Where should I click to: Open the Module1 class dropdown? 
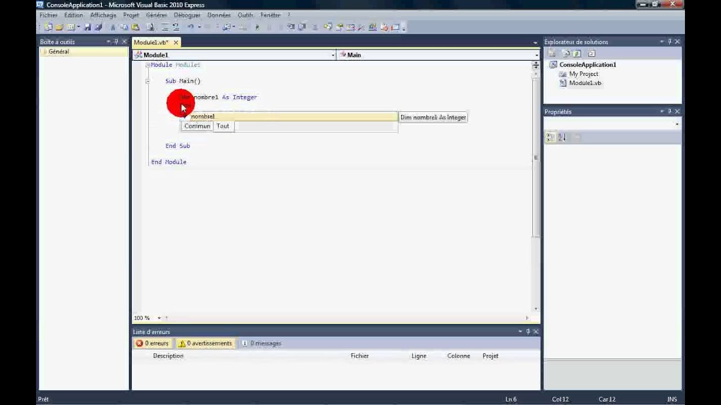[333, 55]
